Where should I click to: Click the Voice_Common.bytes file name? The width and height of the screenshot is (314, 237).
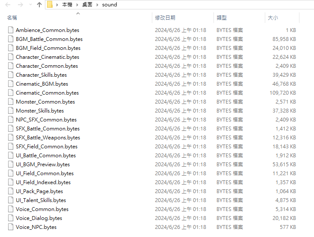(x=42, y=209)
